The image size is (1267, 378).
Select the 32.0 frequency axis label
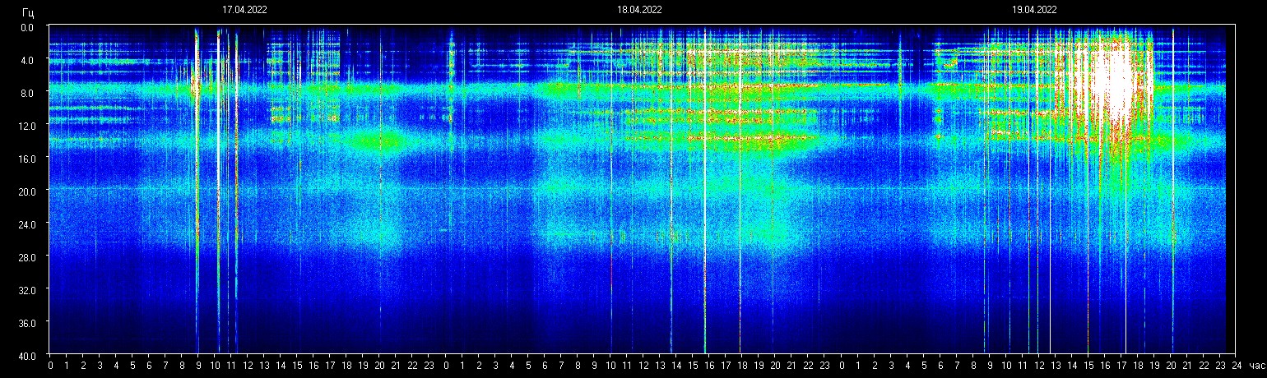(x=28, y=290)
